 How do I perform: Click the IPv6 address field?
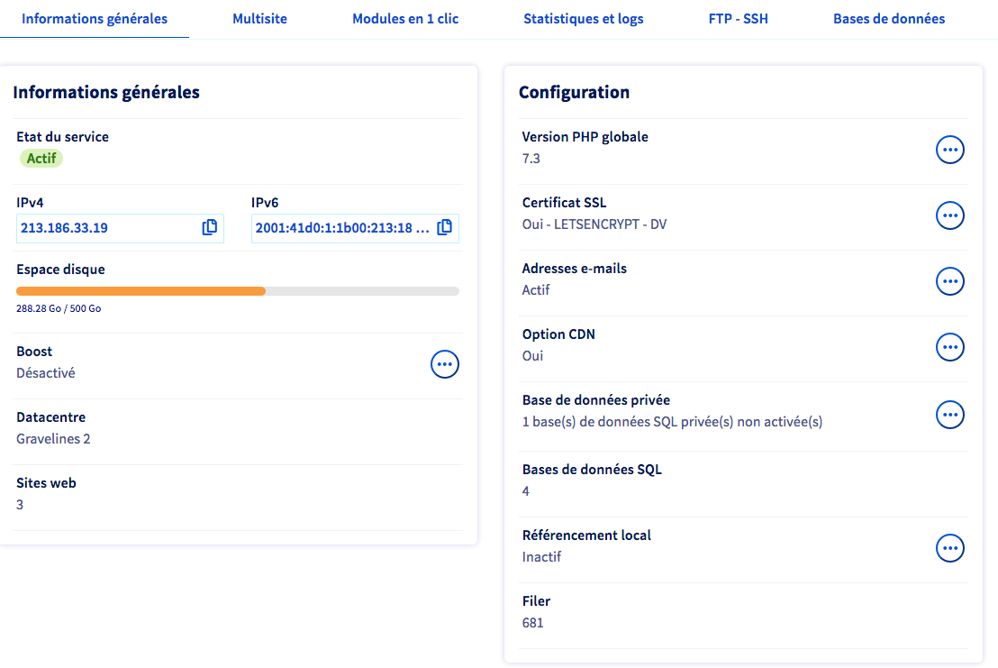pos(342,228)
